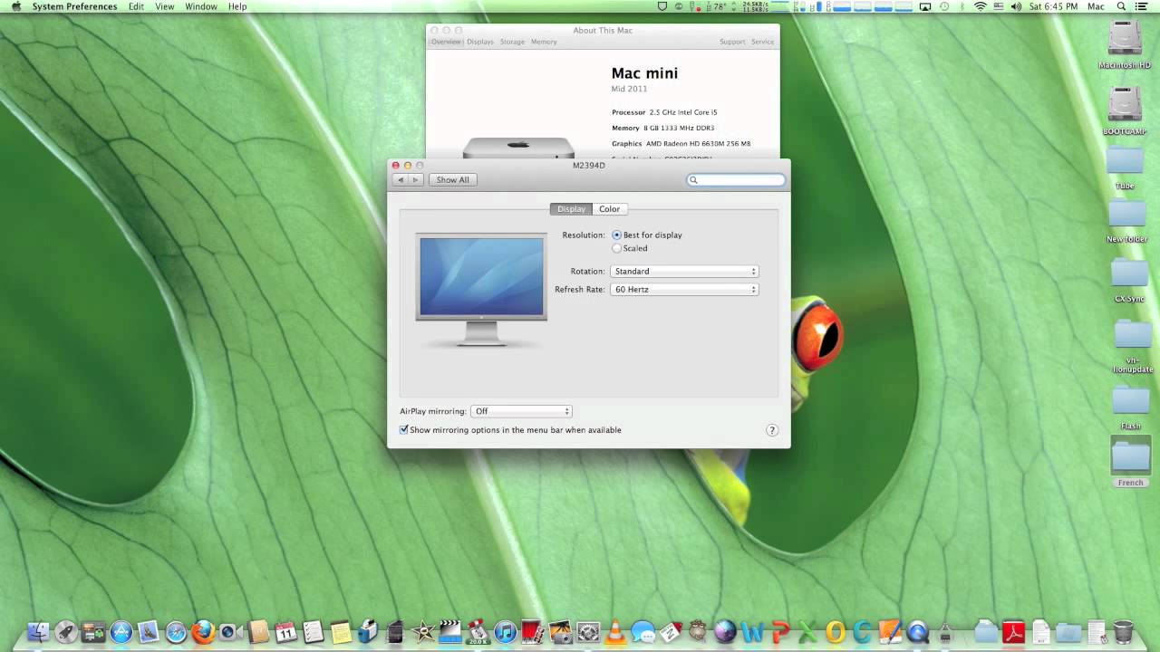Click Service link in About This Mac
This screenshot has height=652, width=1160.
(x=763, y=42)
